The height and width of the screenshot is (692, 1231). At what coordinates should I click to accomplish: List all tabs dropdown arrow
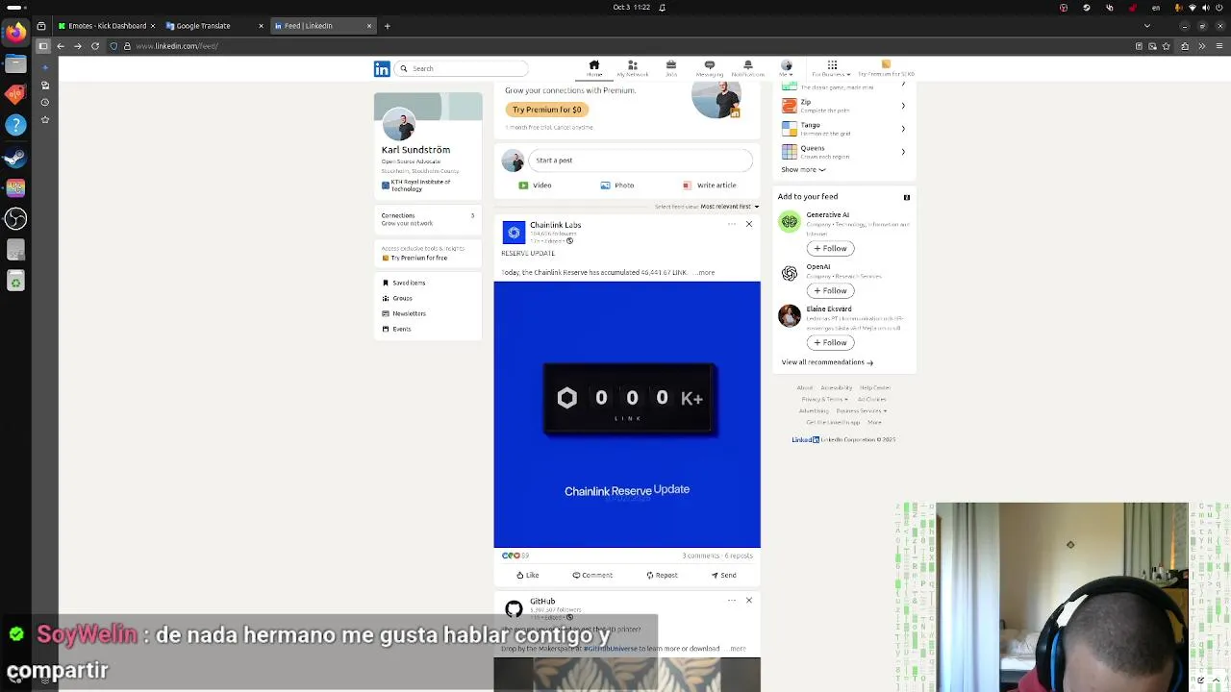[1147, 26]
